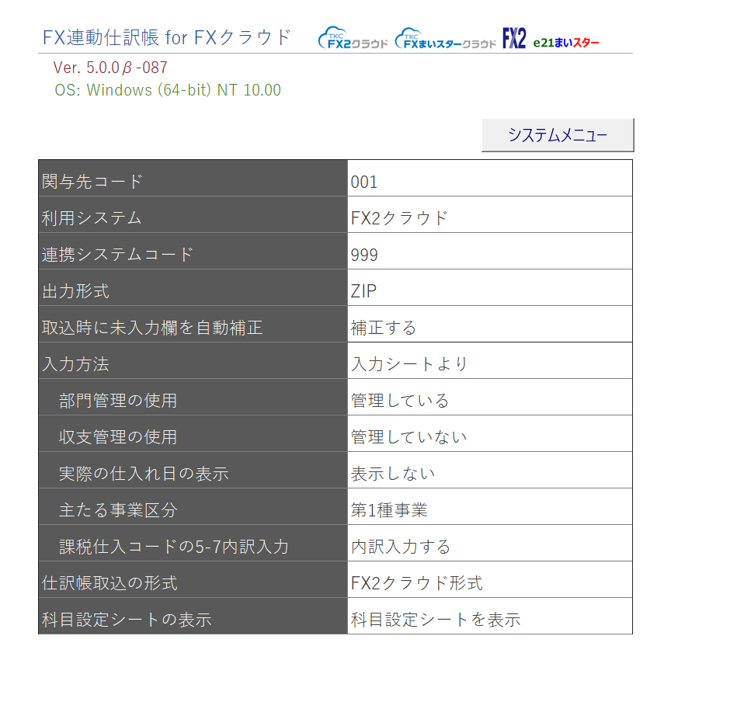
Task: Select the 表示しない value cell
Action: tap(490, 471)
